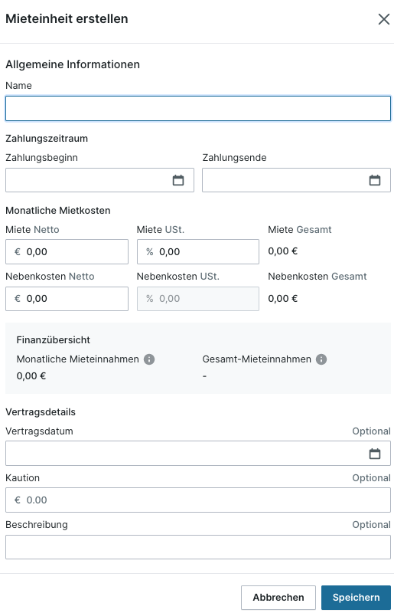Viewport: 394px width, 613px height.
Task: Click the disabled Nebenkosten USt. field
Action: click(x=198, y=299)
